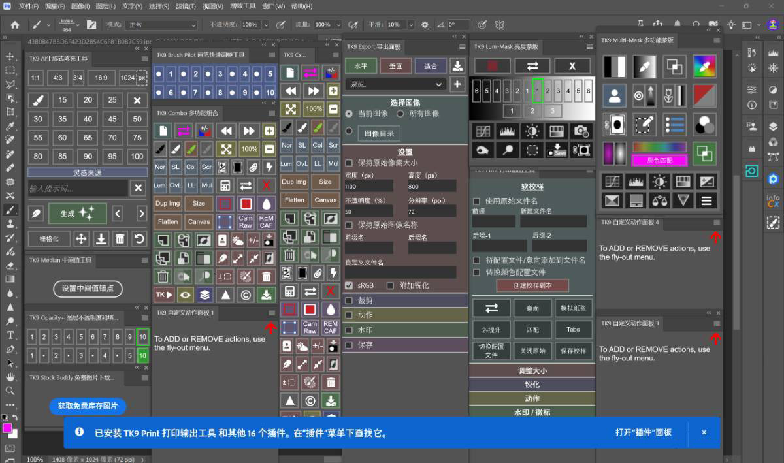Click the 获取免费库存图片 button
This screenshot has height=463, width=784.
[x=88, y=406]
